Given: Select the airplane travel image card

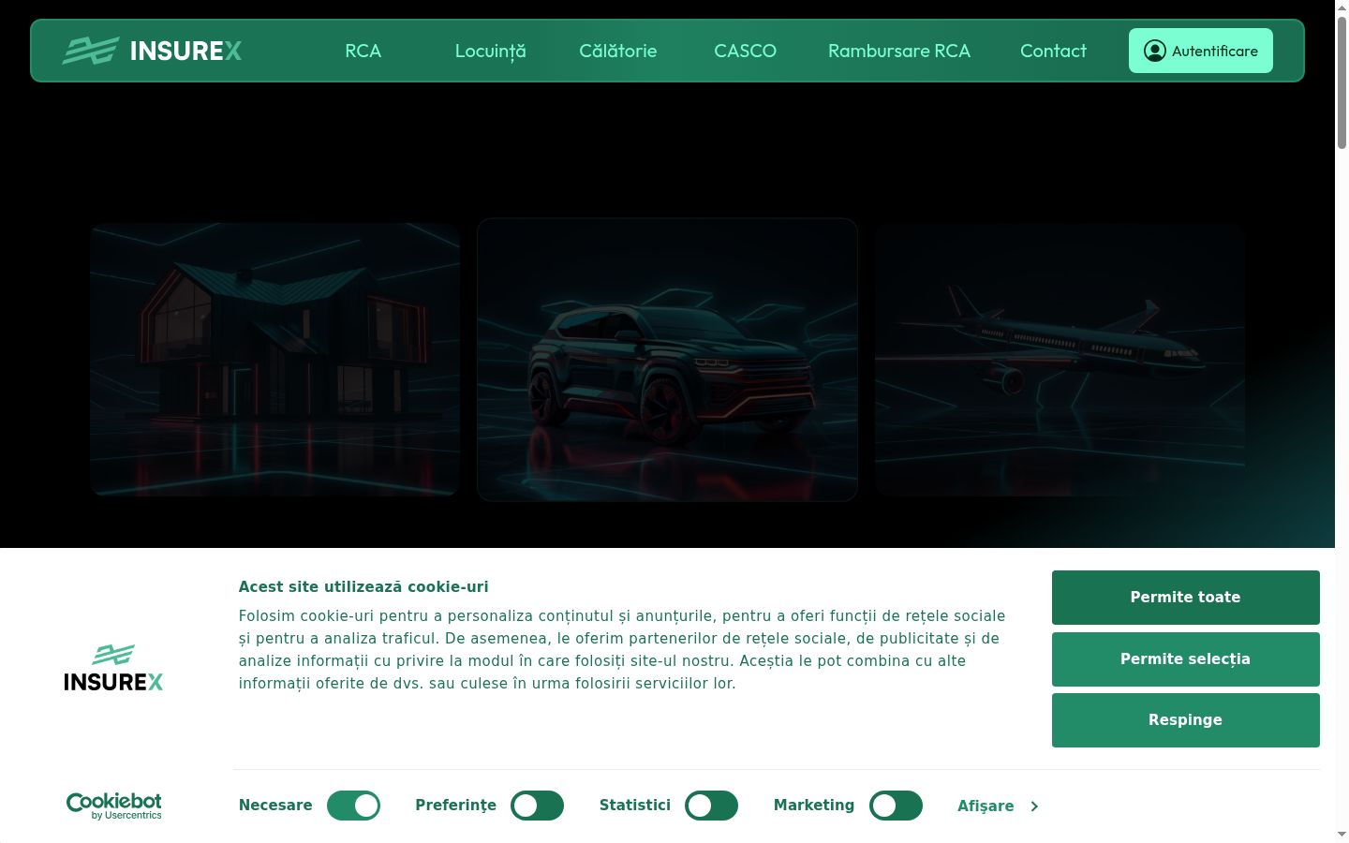Looking at the screenshot, I should pos(1060,359).
